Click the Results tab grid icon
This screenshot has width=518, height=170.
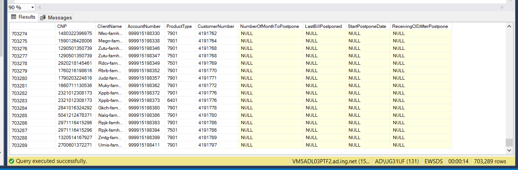pos(14,17)
